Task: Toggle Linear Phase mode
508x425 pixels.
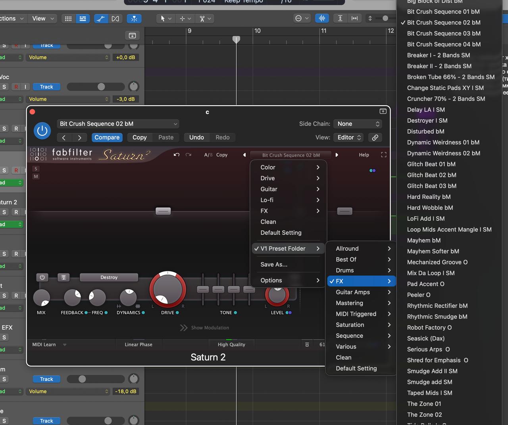Action: [139, 344]
